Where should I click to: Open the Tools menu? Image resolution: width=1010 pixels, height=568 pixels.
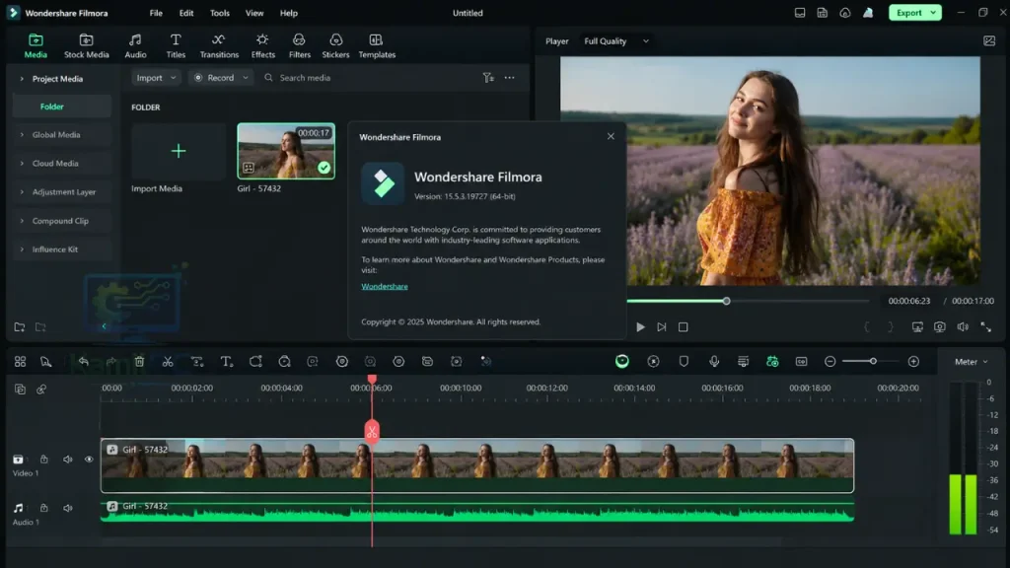[x=220, y=13]
